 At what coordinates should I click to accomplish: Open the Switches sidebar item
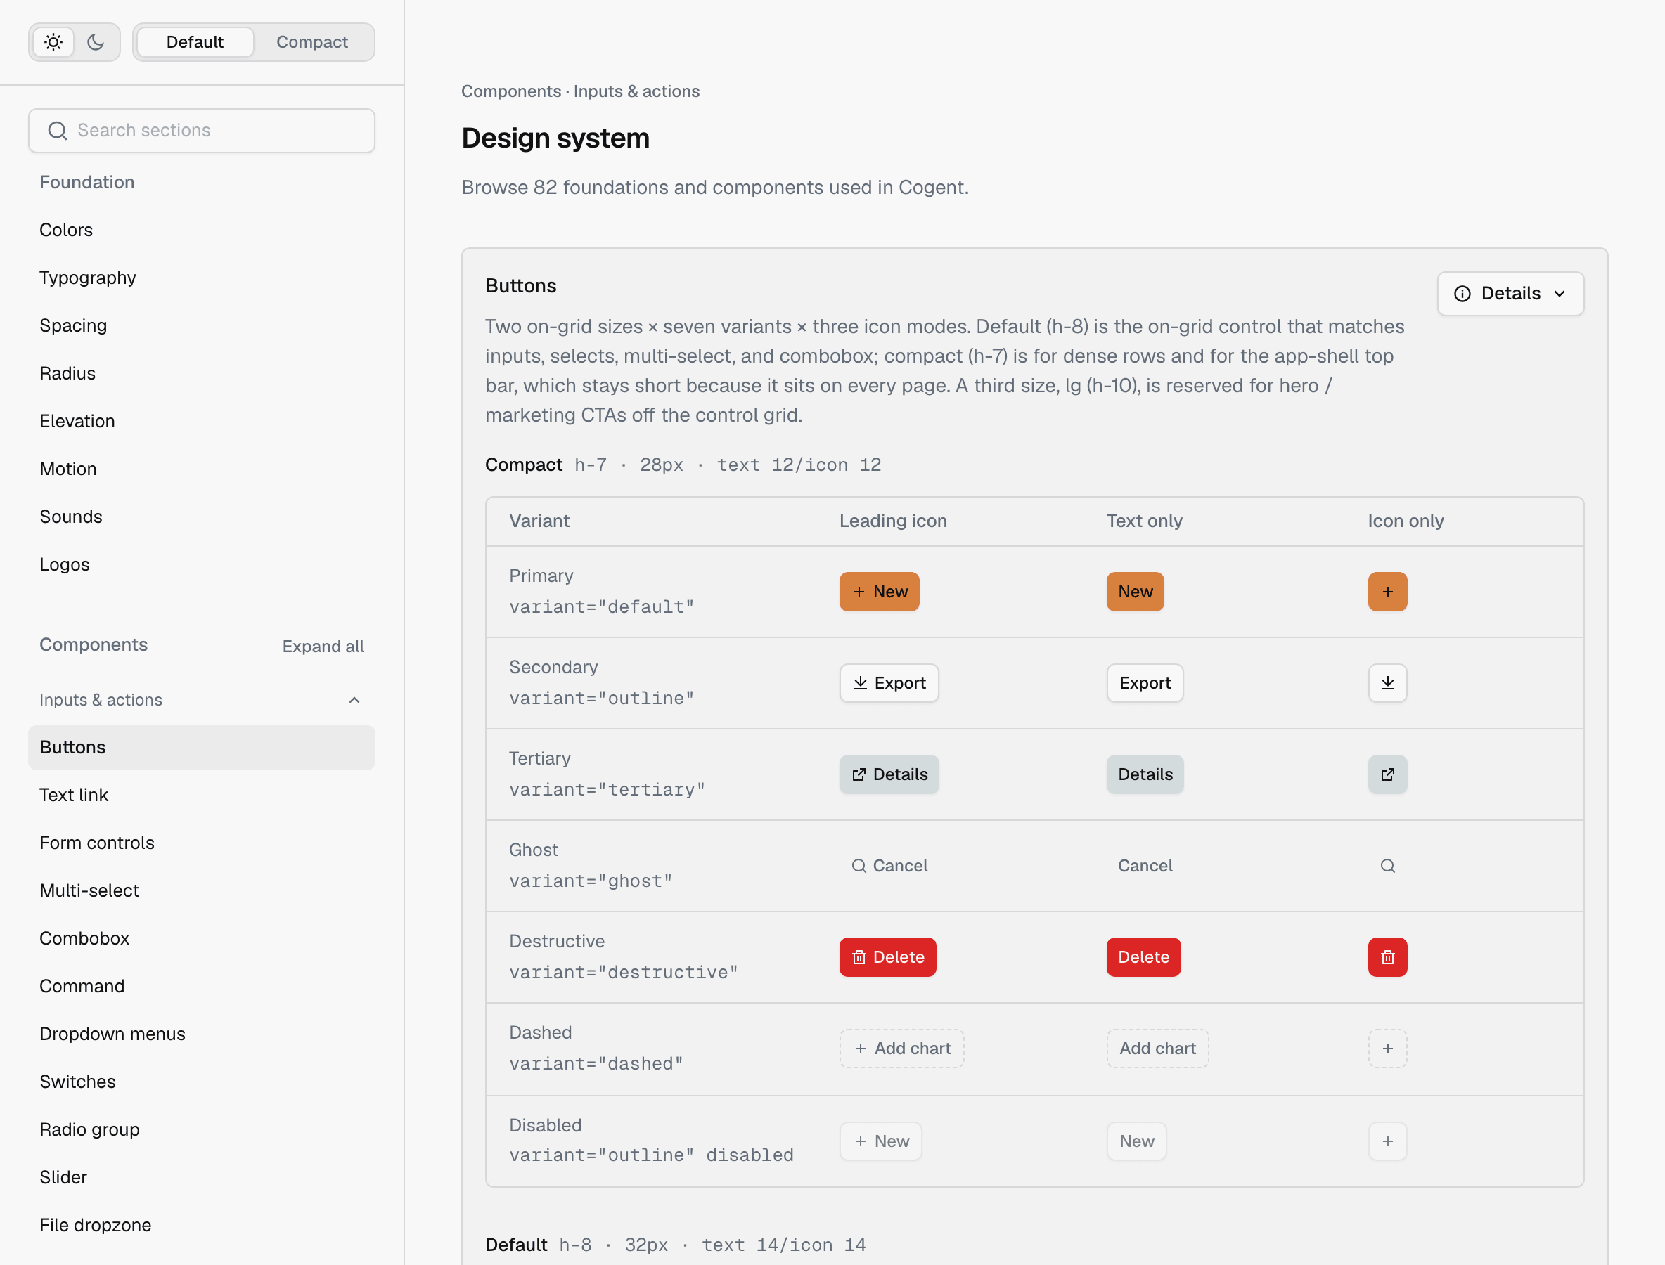pos(202,1082)
